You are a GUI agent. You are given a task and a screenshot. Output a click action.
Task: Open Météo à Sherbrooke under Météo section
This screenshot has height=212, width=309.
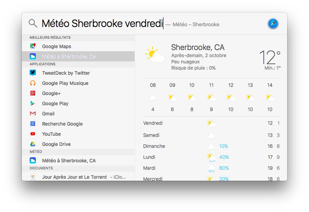[78, 160]
